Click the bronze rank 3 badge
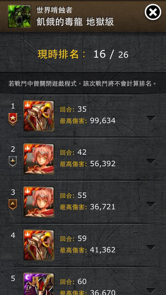The image size is (166, 295). tap(13, 205)
